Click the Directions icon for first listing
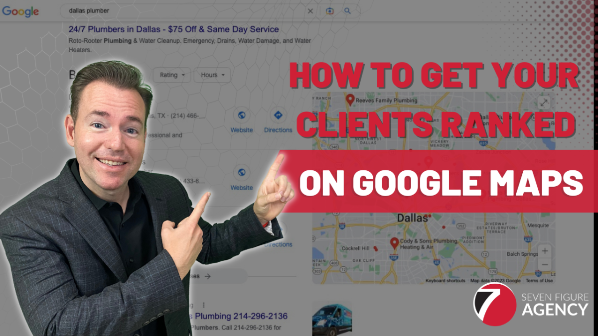The image size is (598, 336). [x=278, y=115]
